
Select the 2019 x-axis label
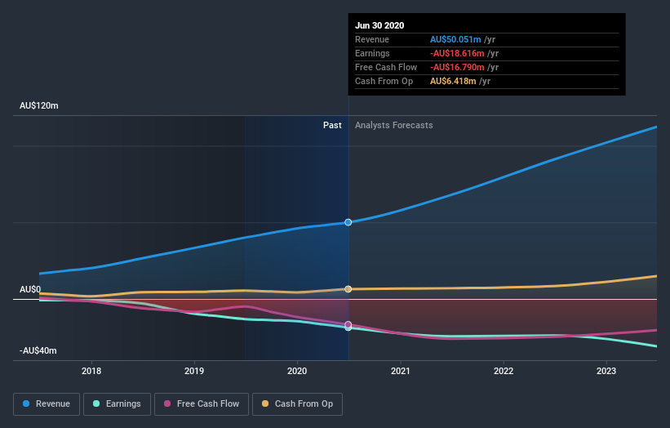pyautogui.click(x=194, y=371)
